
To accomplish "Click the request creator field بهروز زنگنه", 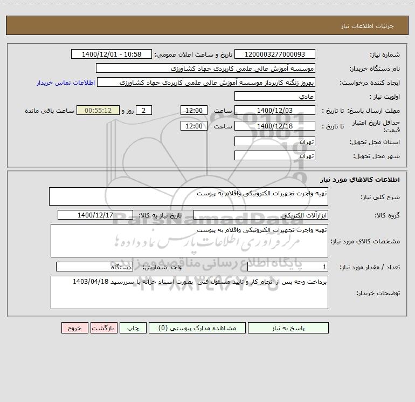I will coord(206,82).
